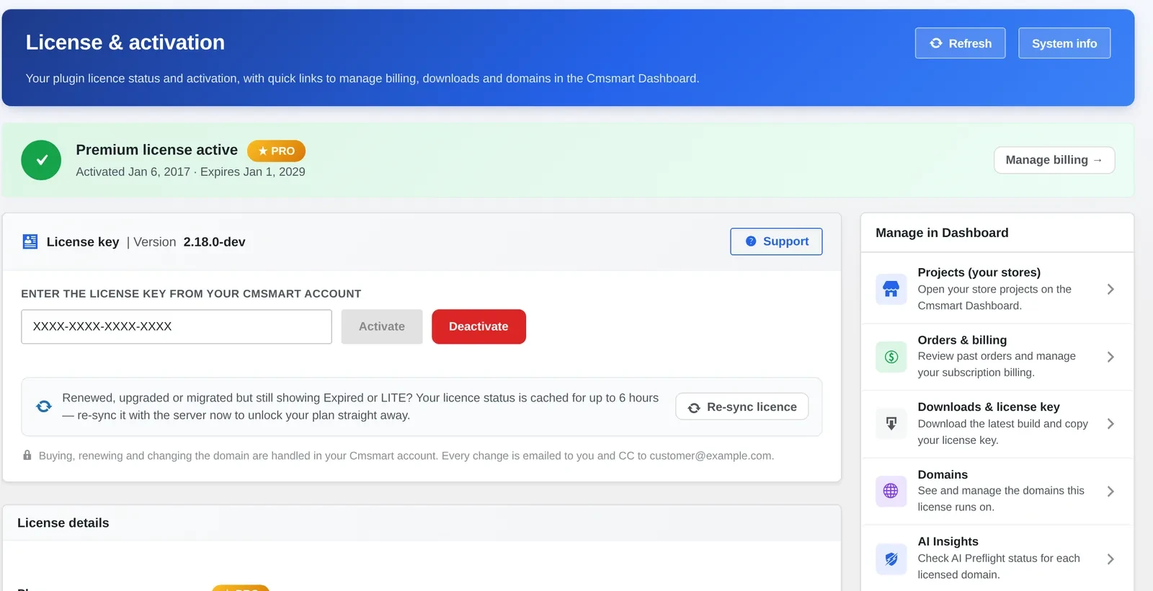Click the License key card icon
The width and height of the screenshot is (1153, 591).
(x=30, y=241)
